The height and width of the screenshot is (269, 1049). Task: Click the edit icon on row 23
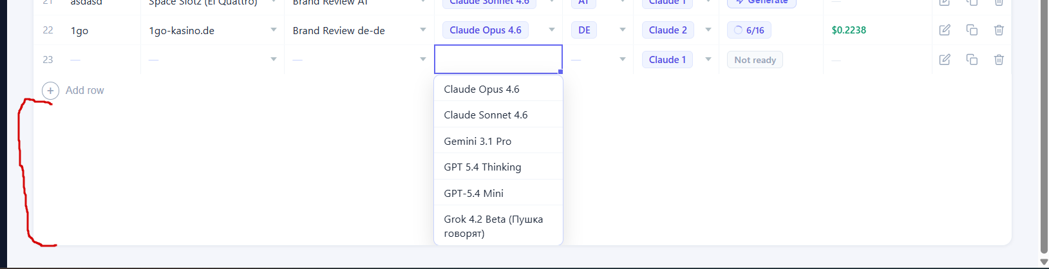click(945, 60)
